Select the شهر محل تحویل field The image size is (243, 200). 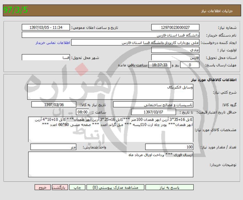(46, 58)
